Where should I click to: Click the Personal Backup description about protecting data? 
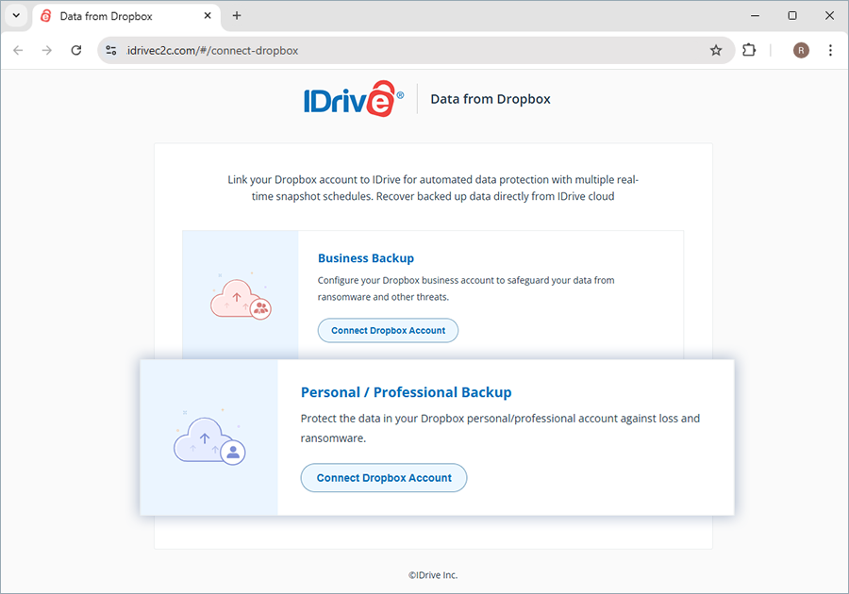click(500, 428)
